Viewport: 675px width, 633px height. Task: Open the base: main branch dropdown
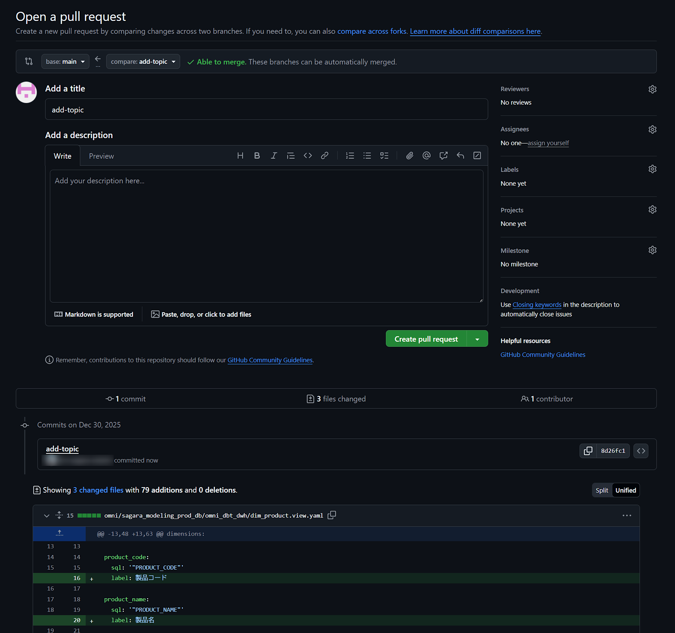coord(65,61)
